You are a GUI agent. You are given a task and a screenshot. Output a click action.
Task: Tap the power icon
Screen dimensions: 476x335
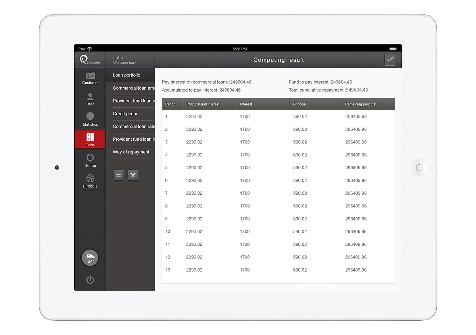tap(90, 280)
